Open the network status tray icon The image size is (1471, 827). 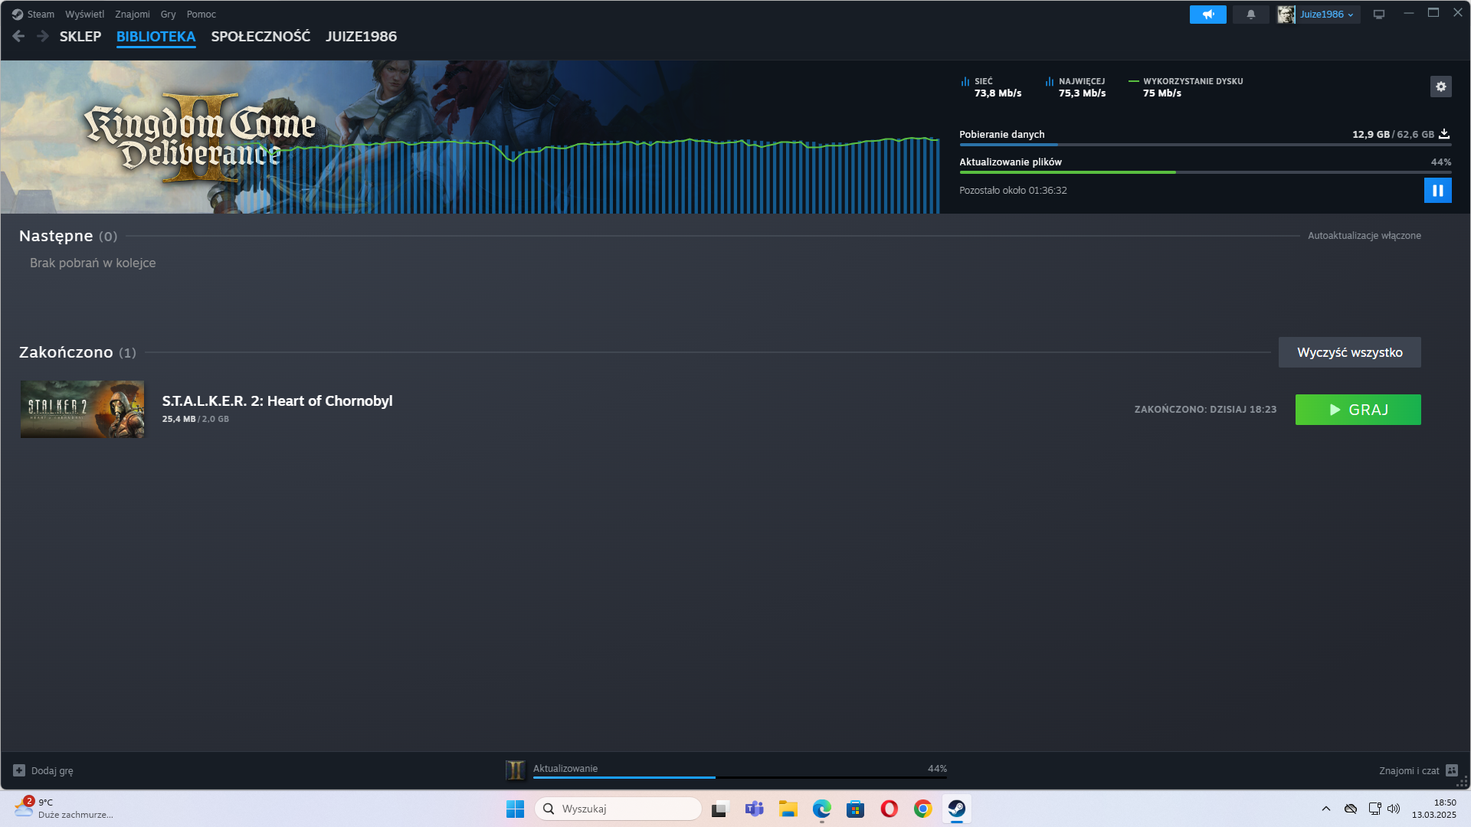pos(1374,809)
